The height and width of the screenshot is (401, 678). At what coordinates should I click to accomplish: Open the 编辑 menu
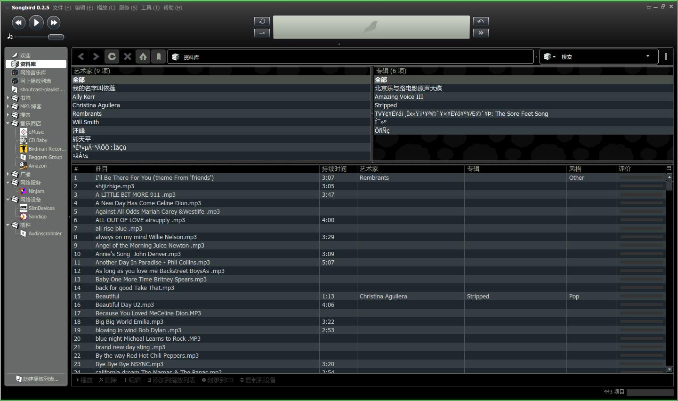(x=84, y=8)
